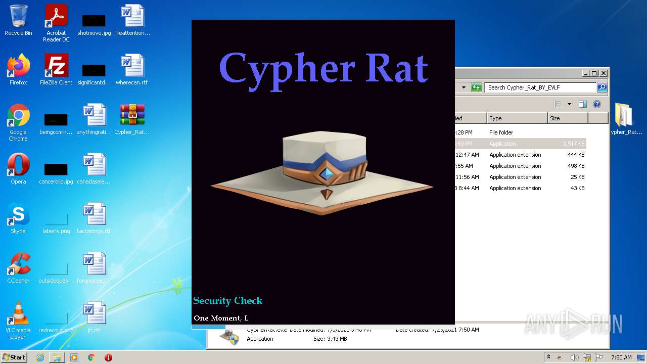Select the File folder row in Explorer
This screenshot has width=647, height=364.
[521, 132]
